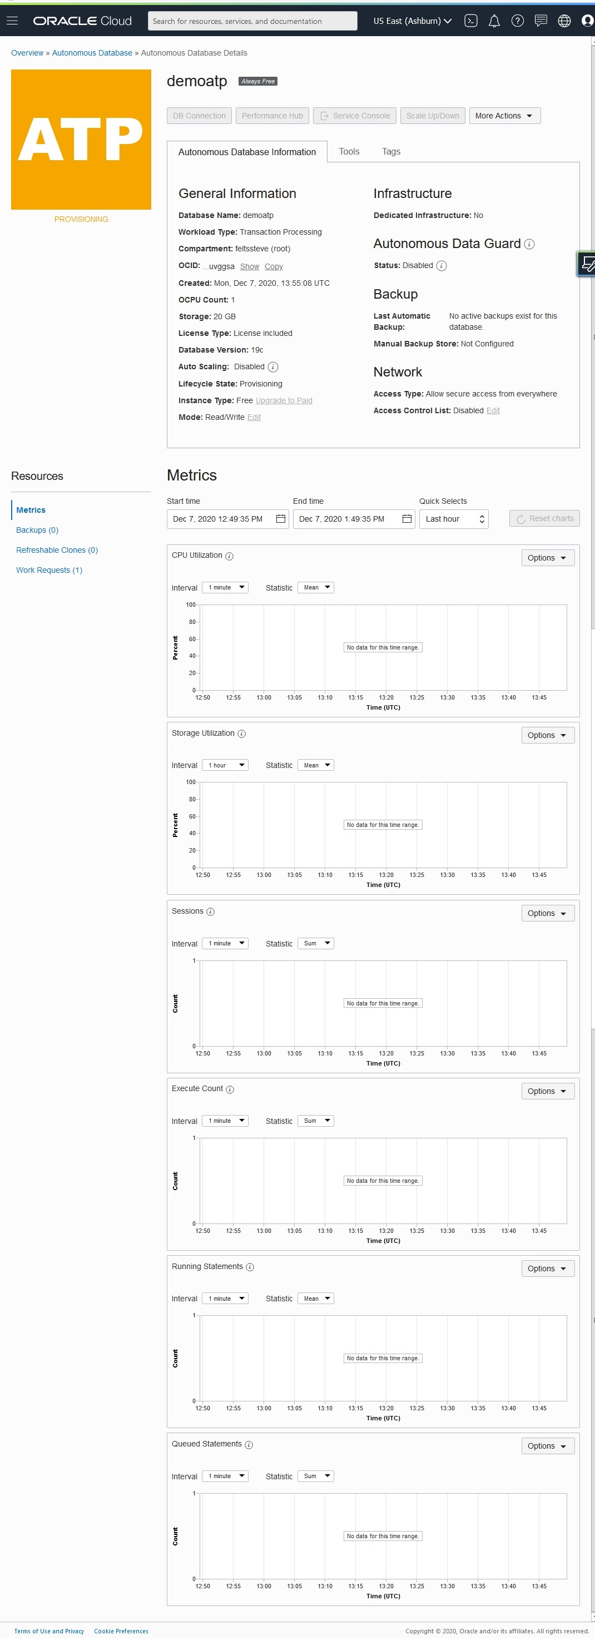Click the Storage Utilization info icon
This screenshot has width=595, height=1640.
tap(242, 734)
